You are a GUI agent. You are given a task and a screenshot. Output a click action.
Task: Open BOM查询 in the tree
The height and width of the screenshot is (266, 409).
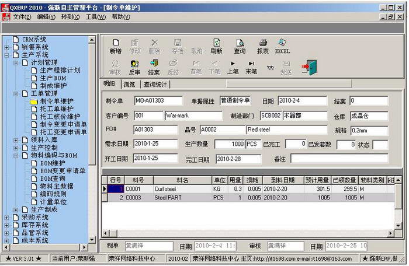click(x=53, y=178)
